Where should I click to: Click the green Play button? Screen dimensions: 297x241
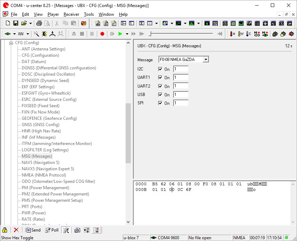[120, 34]
